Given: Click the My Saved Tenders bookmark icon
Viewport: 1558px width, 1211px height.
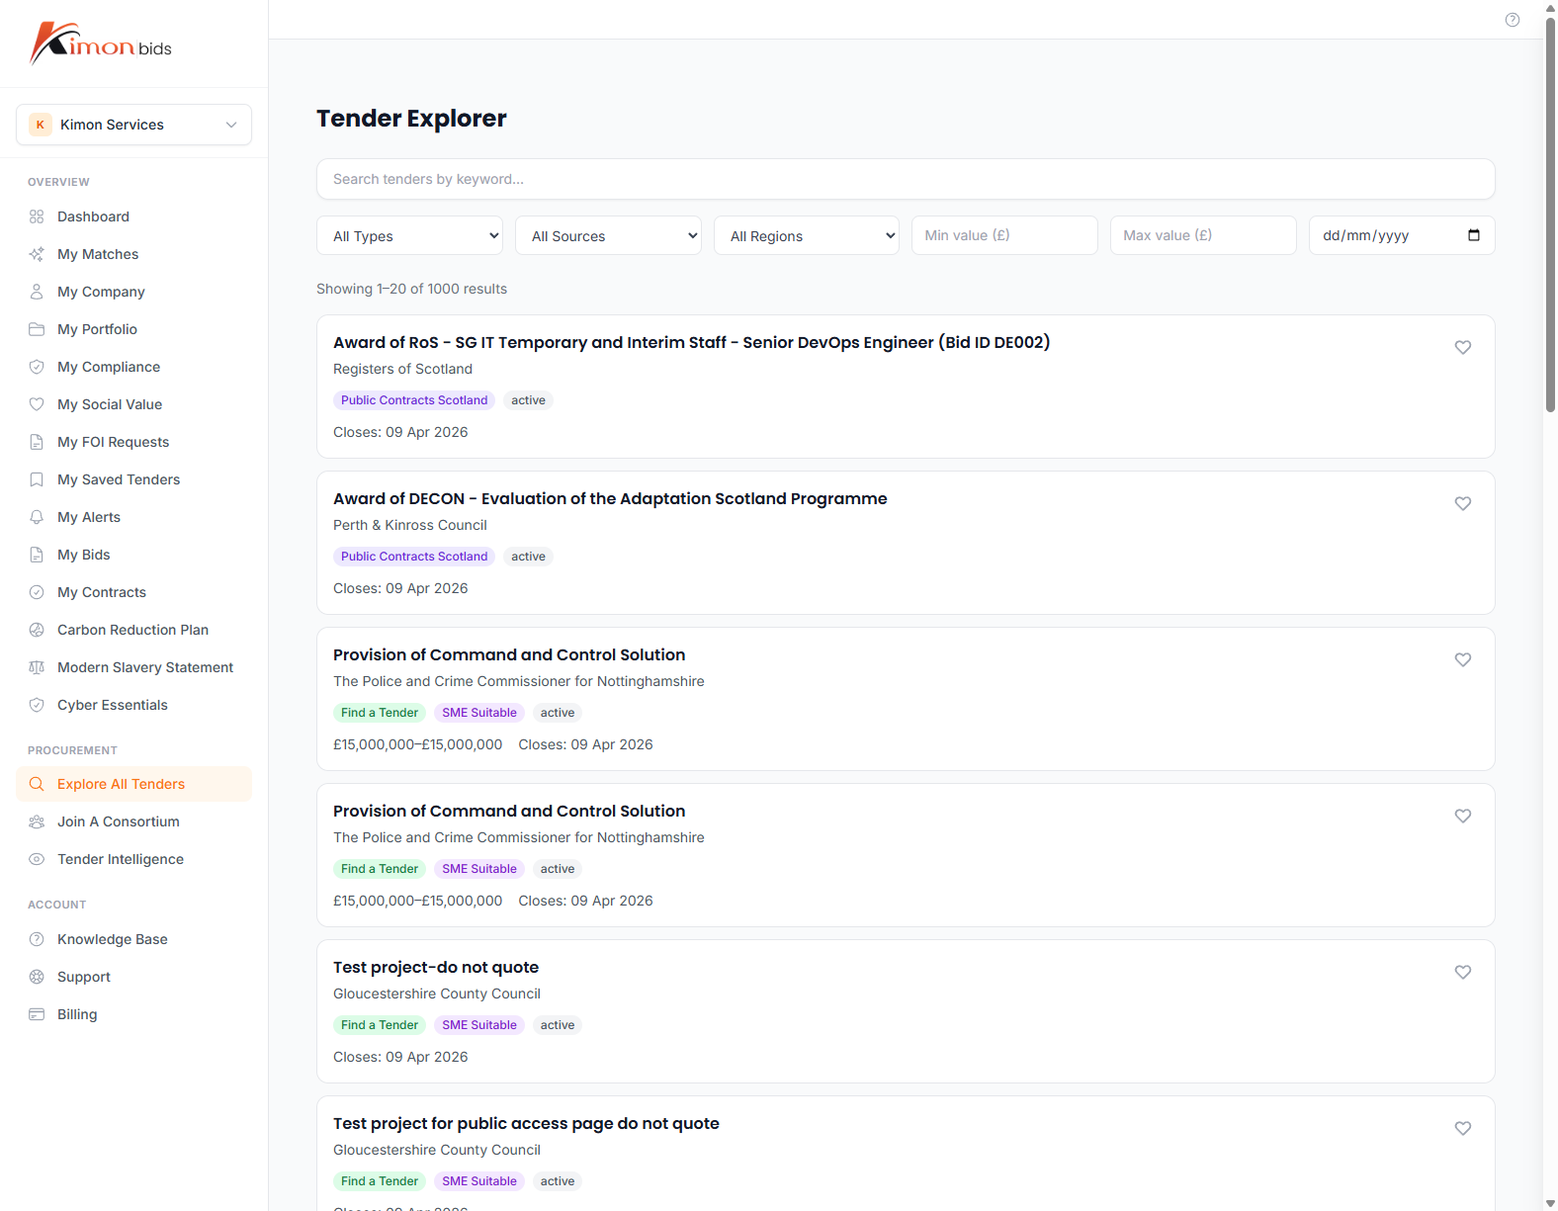Looking at the screenshot, I should (x=37, y=479).
